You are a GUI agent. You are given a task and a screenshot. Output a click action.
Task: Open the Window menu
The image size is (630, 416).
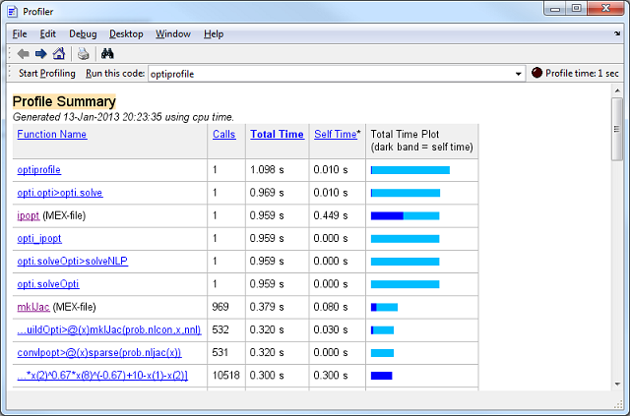pyautogui.click(x=173, y=34)
